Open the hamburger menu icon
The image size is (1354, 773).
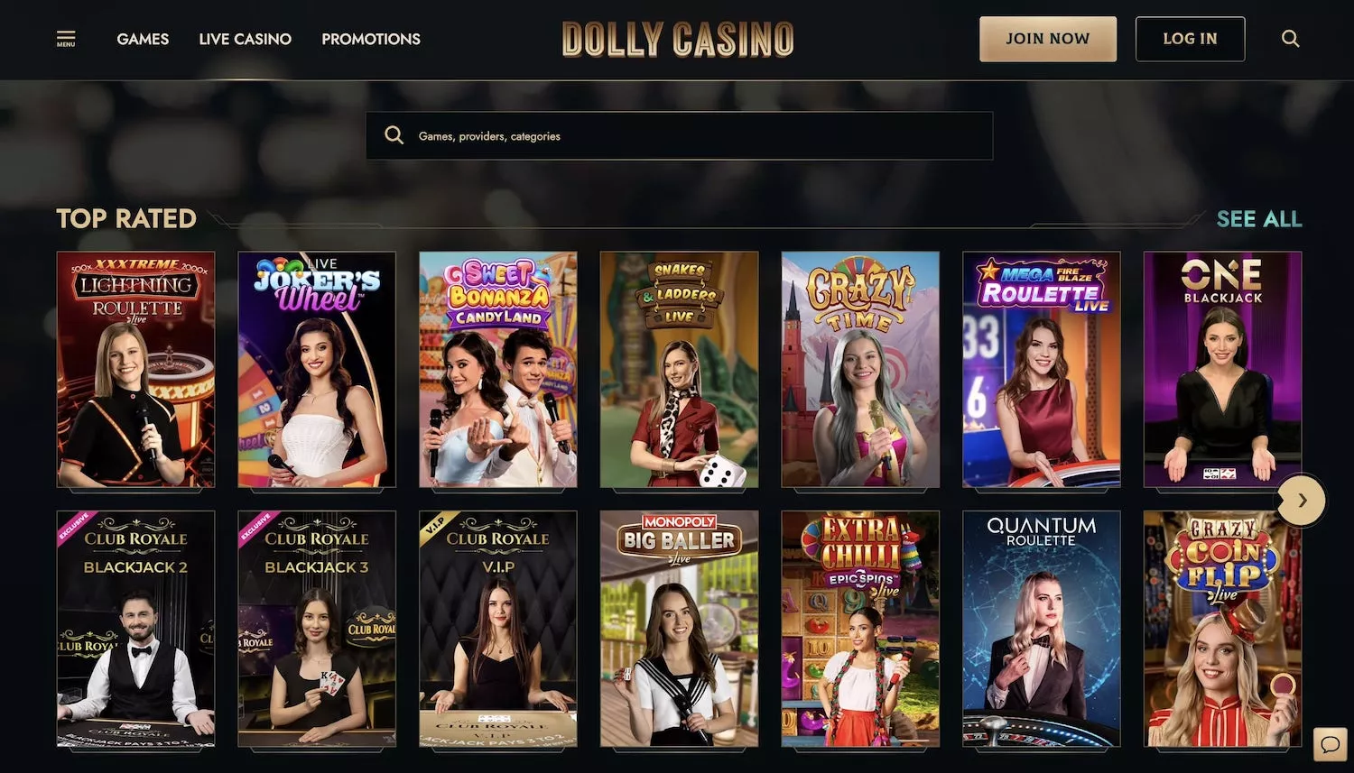click(x=66, y=39)
